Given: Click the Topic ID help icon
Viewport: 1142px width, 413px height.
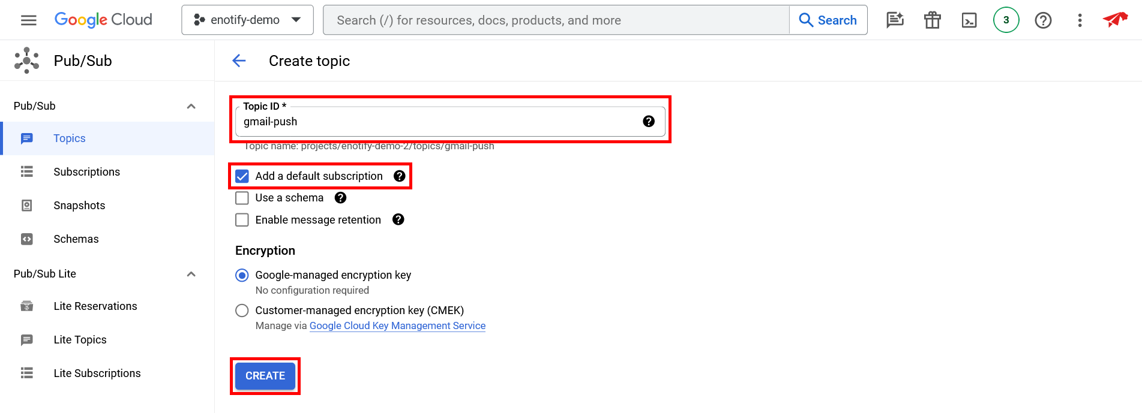Looking at the screenshot, I should (648, 122).
